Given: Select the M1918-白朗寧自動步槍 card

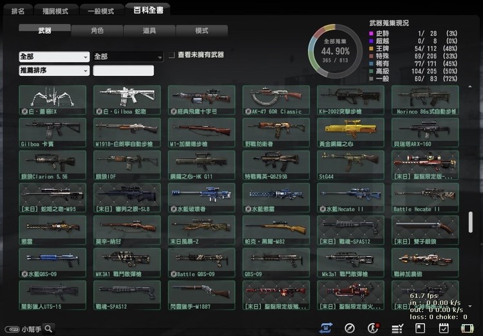Looking at the screenshot, I should click(127, 133).
